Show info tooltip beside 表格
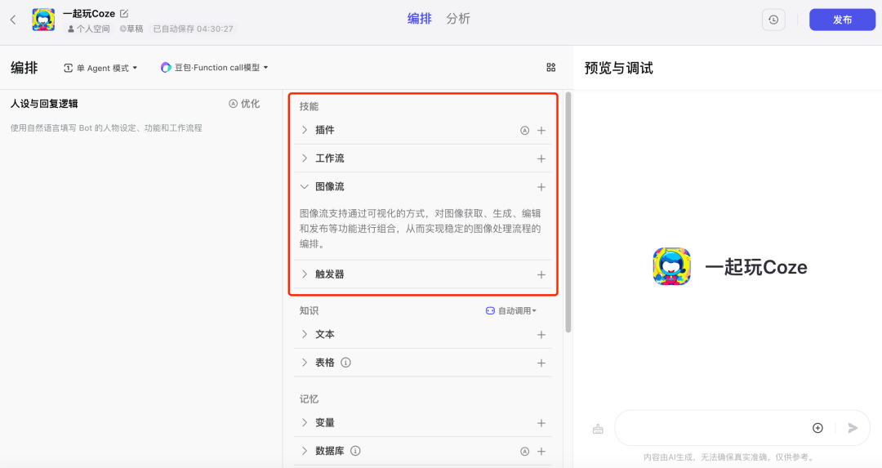This screenshot has height=468, width=882. point(346,363)
